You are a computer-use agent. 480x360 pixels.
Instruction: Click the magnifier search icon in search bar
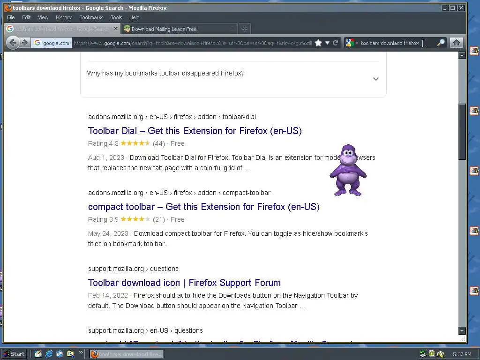[x=441, y=43]
